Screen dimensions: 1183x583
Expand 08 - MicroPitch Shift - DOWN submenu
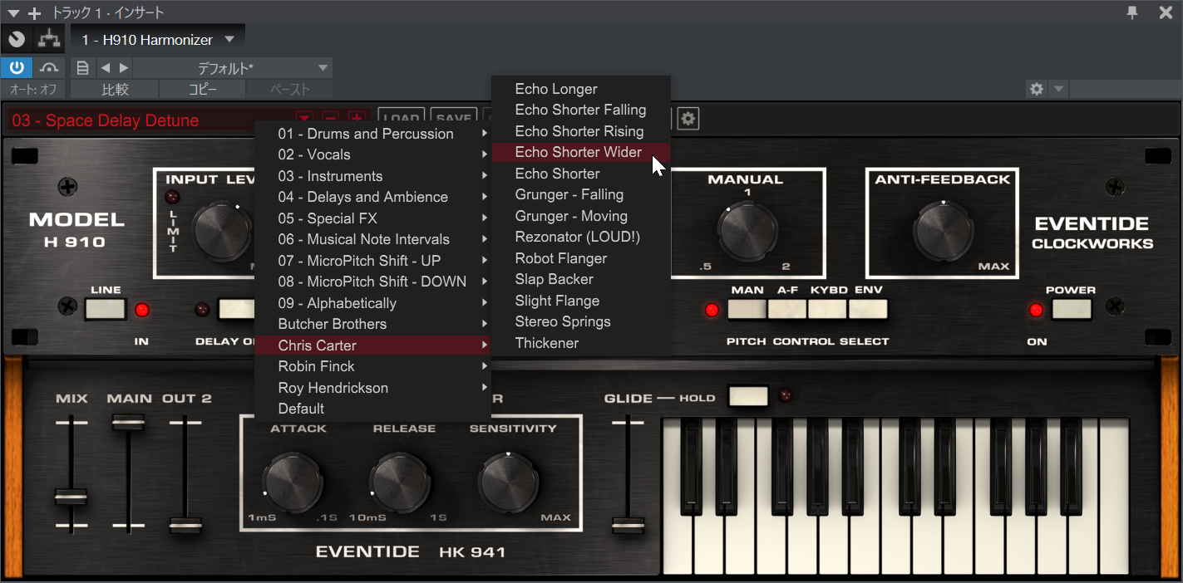373,282
